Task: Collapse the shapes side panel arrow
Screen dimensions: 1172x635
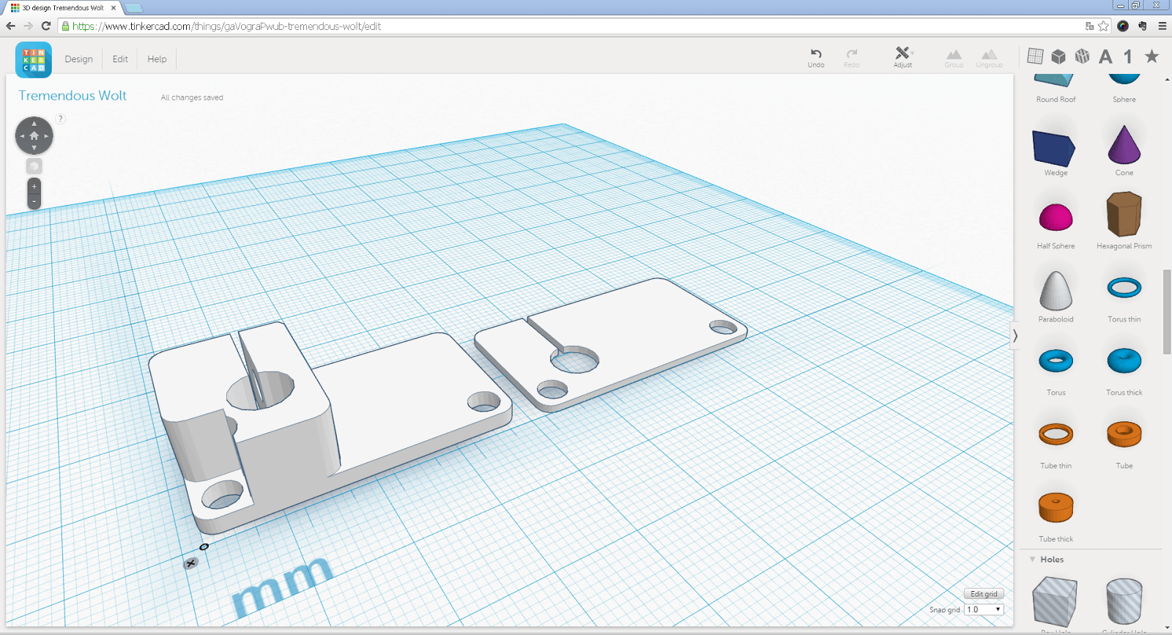Action: click(1015, 335)
